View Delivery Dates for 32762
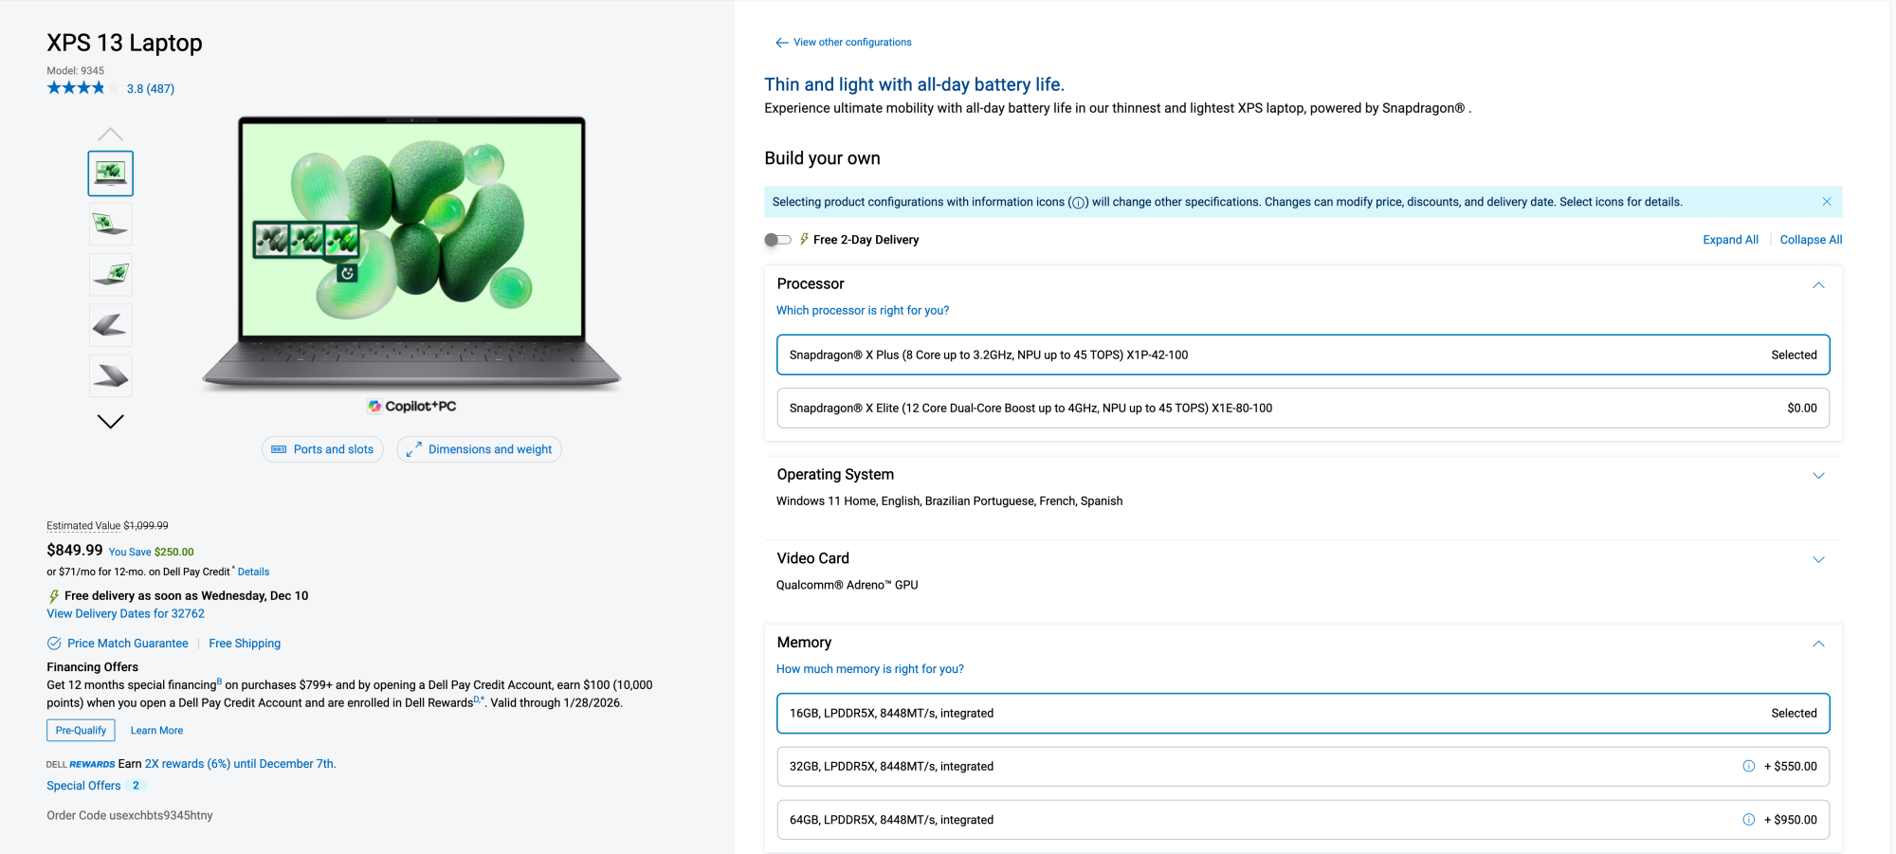 pyautogui.click(x=125, y=614)
